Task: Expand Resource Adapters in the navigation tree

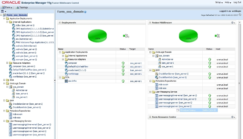Action: [x=7, y=63]
